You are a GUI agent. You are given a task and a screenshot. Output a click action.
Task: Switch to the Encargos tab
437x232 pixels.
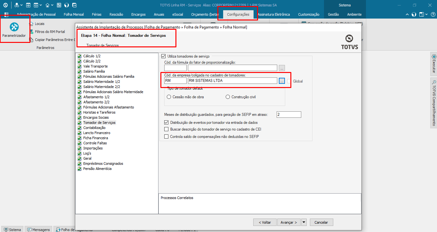tap(138, 14)
